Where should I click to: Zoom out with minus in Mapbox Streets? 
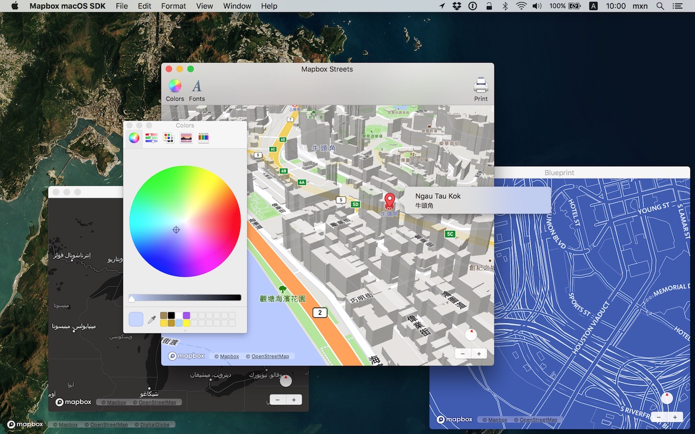pyautogui.click(x=463, y=354)
